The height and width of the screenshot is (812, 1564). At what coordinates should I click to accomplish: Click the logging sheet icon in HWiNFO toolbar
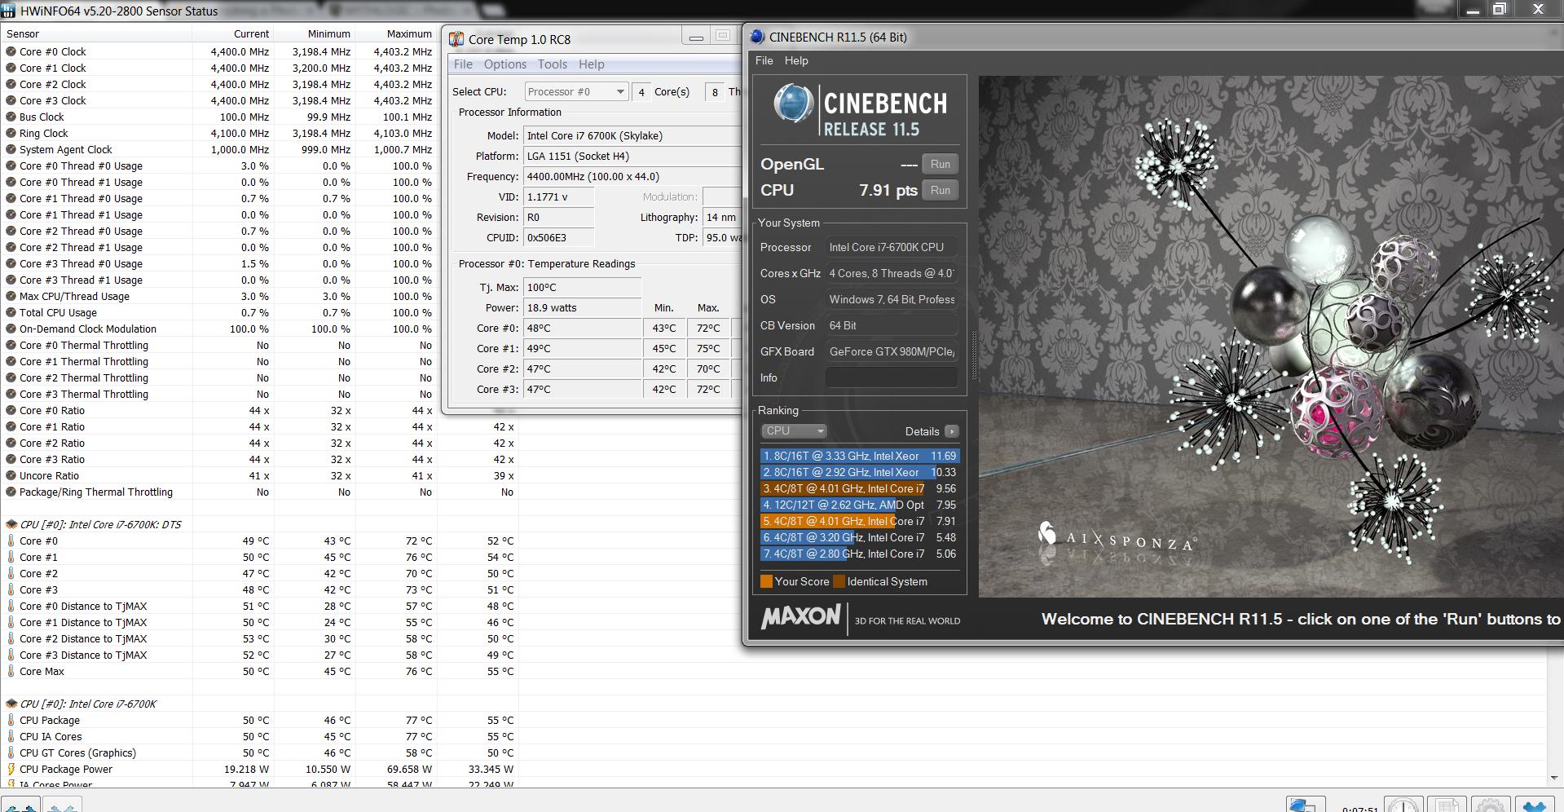click(1447, 806)
